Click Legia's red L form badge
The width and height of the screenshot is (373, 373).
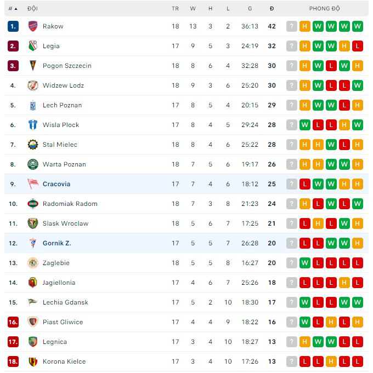(358, 46)
